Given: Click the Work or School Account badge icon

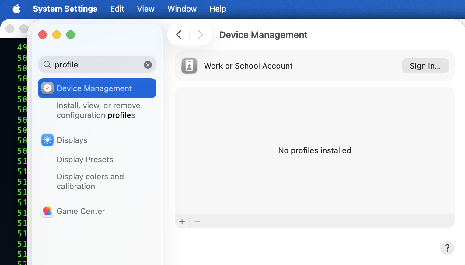Looking at the screenshot, I should coord(189,66).
